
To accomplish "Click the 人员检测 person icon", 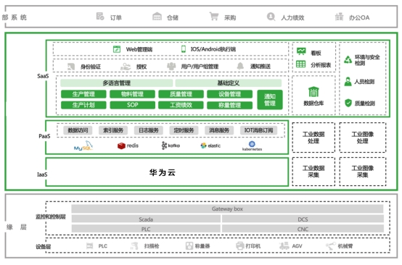I will point(348,82).
